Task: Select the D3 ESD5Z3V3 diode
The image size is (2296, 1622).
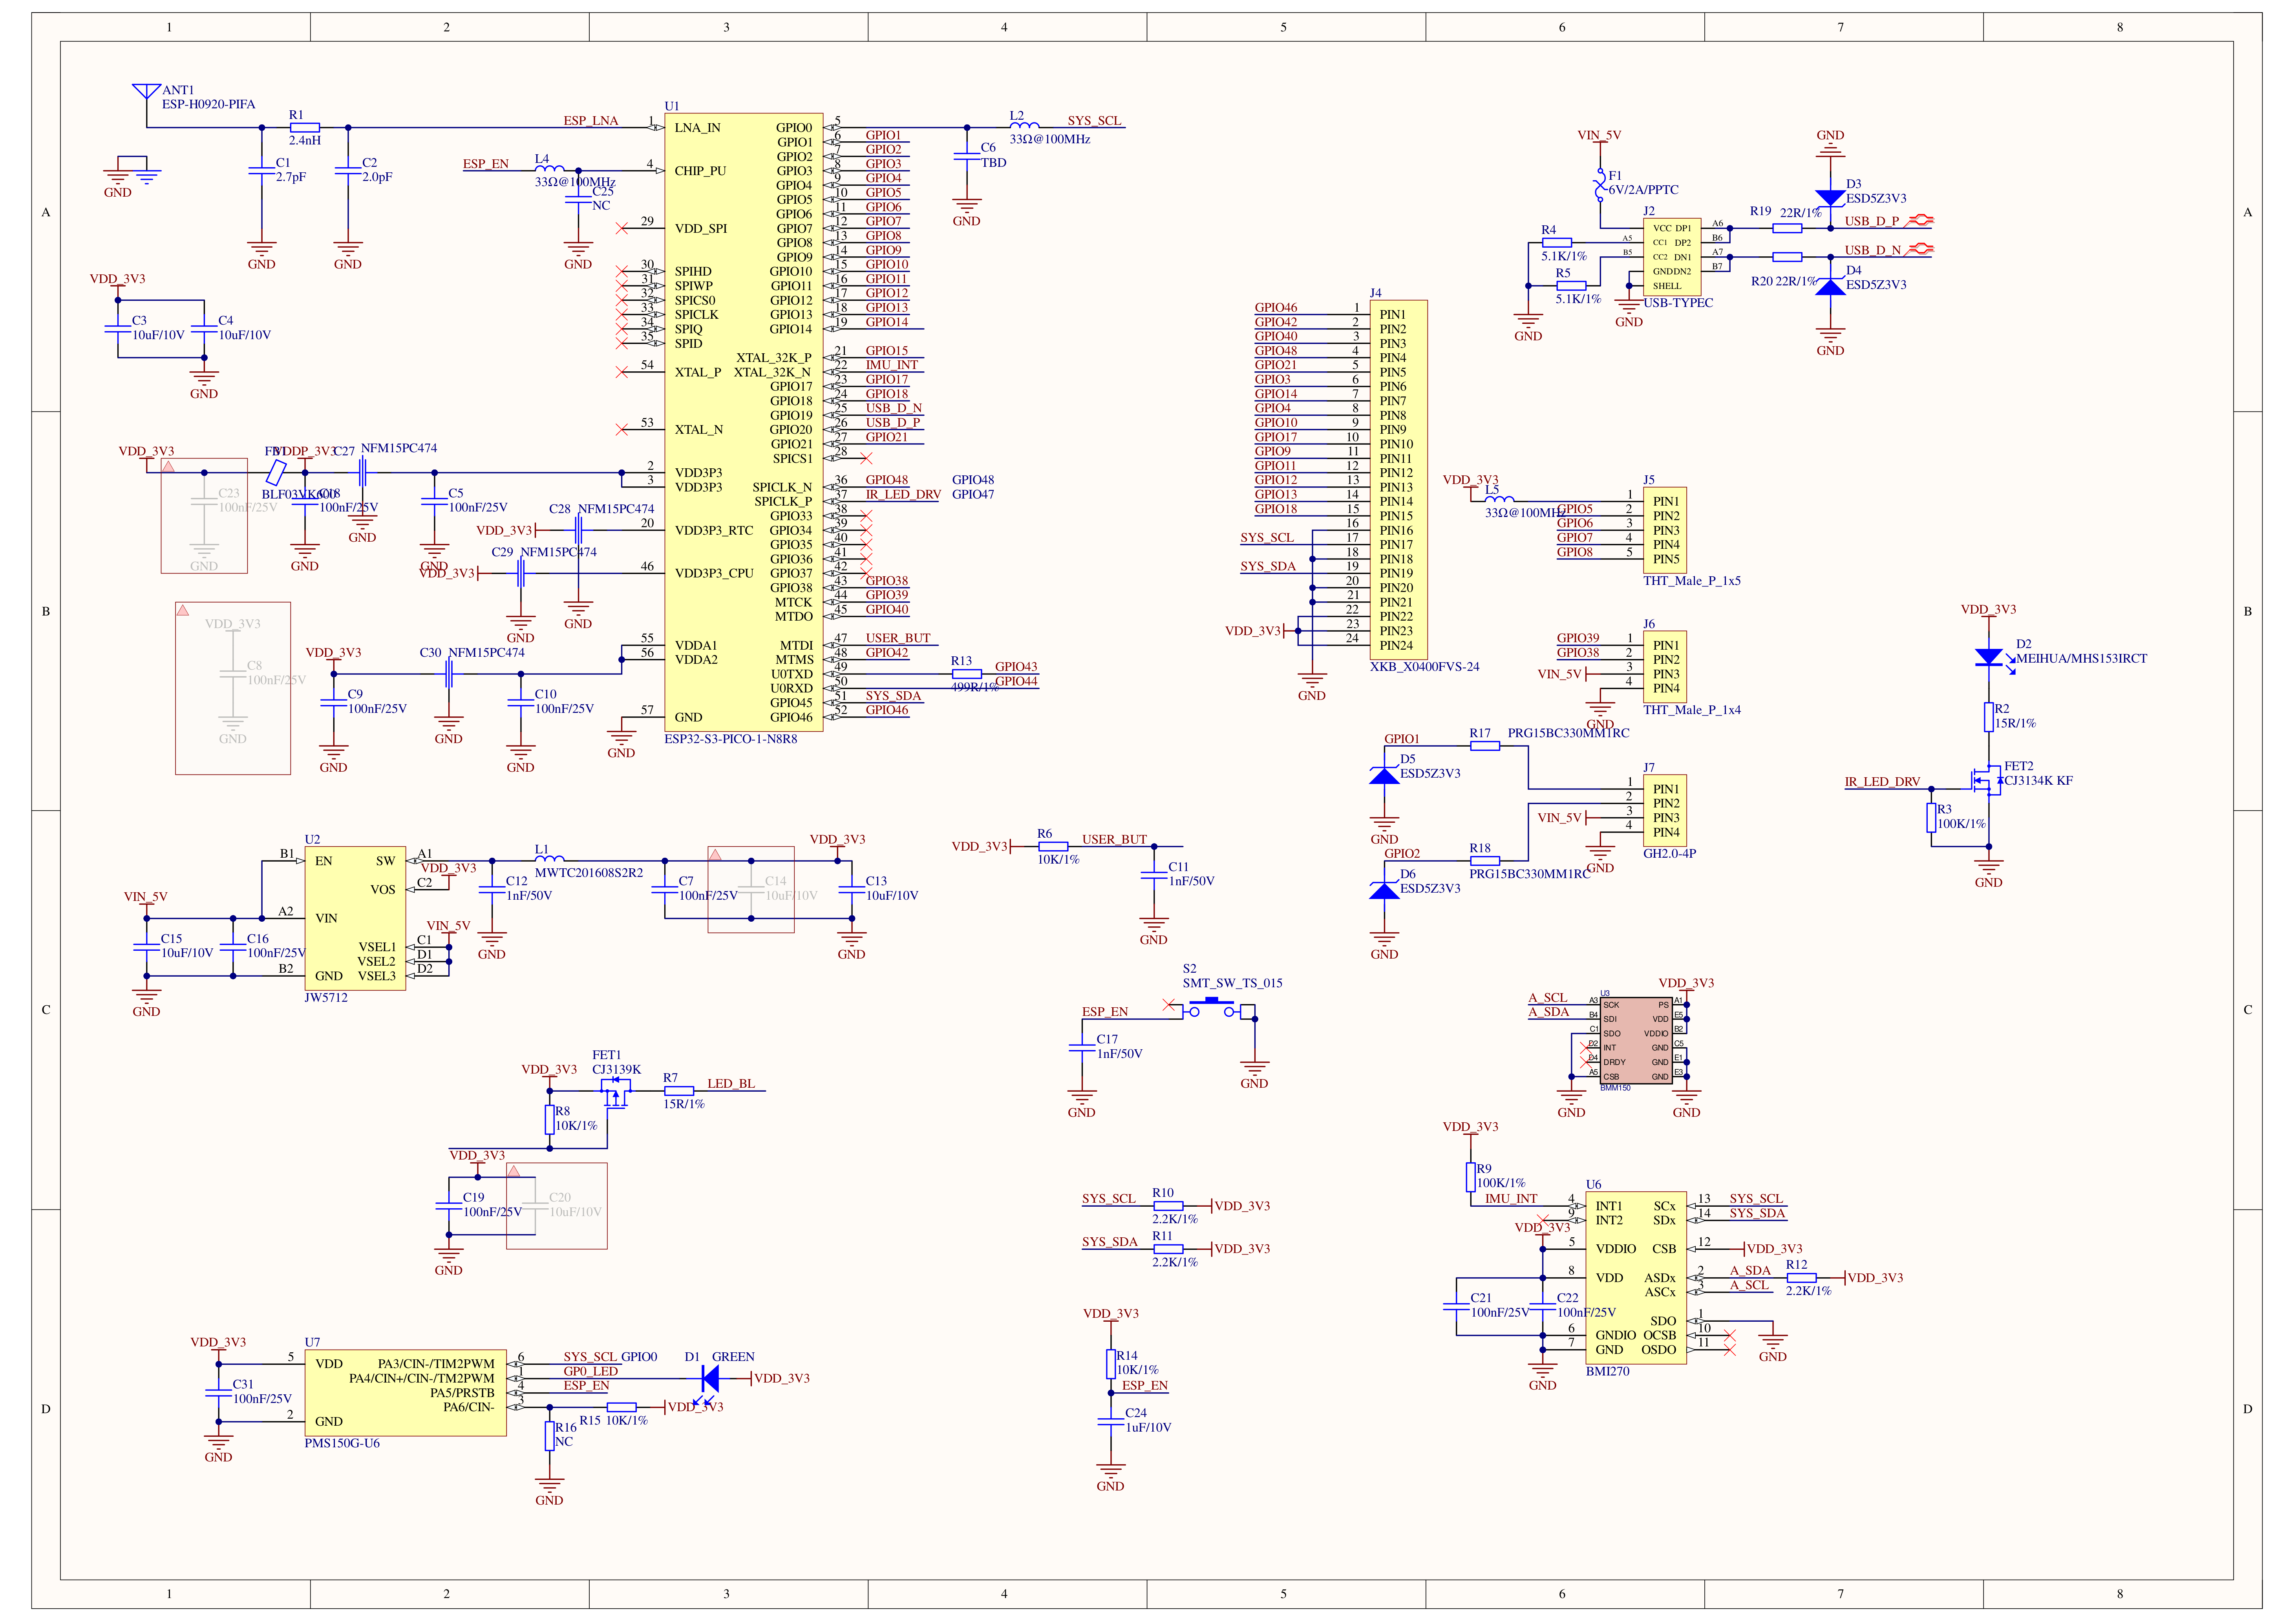Action: pos(1830,197)
